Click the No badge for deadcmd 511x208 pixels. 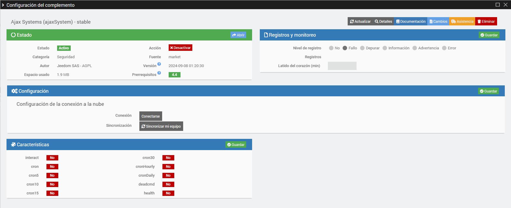[x=168, y=184]
